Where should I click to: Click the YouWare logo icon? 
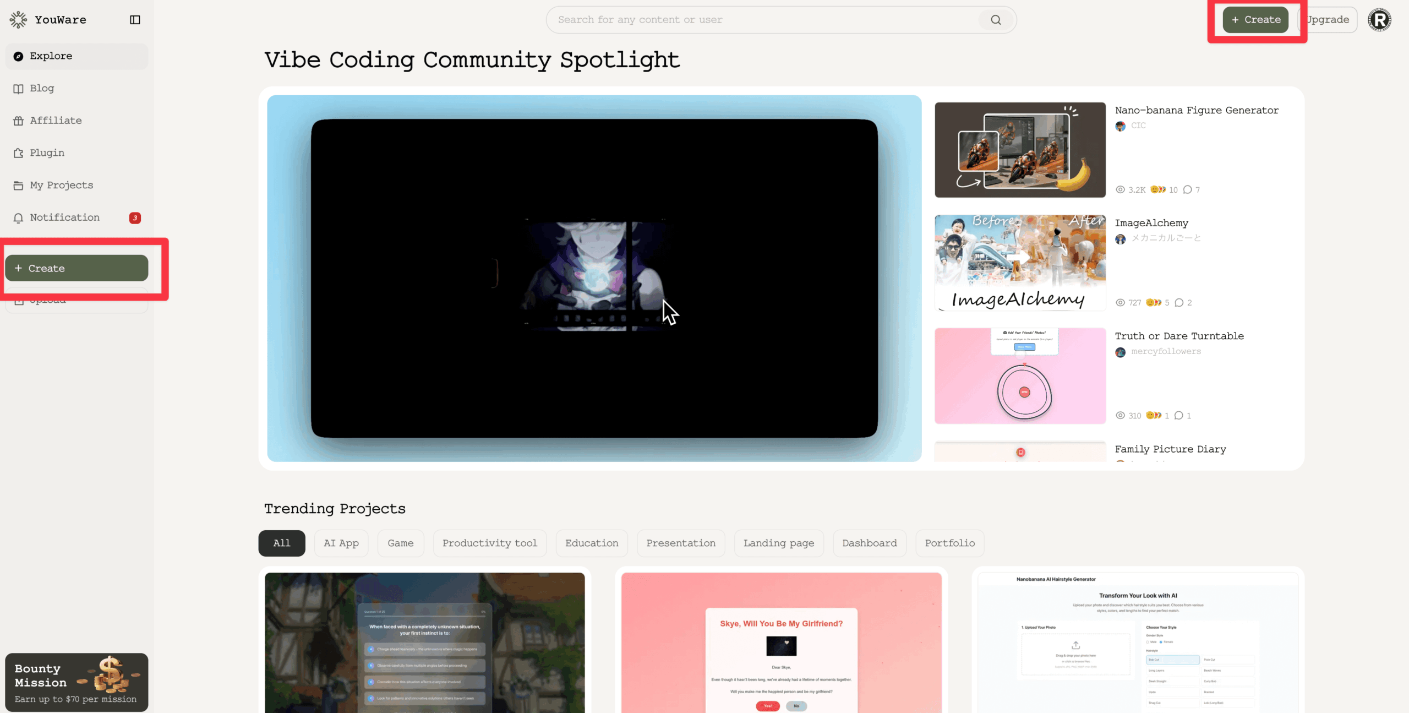coord(18,20)
